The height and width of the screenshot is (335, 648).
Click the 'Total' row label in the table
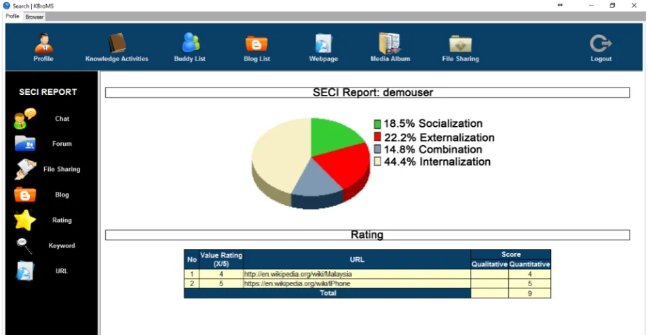[327, 293]
